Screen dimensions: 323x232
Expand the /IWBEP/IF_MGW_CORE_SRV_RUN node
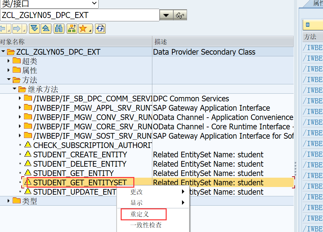(20, 126)
